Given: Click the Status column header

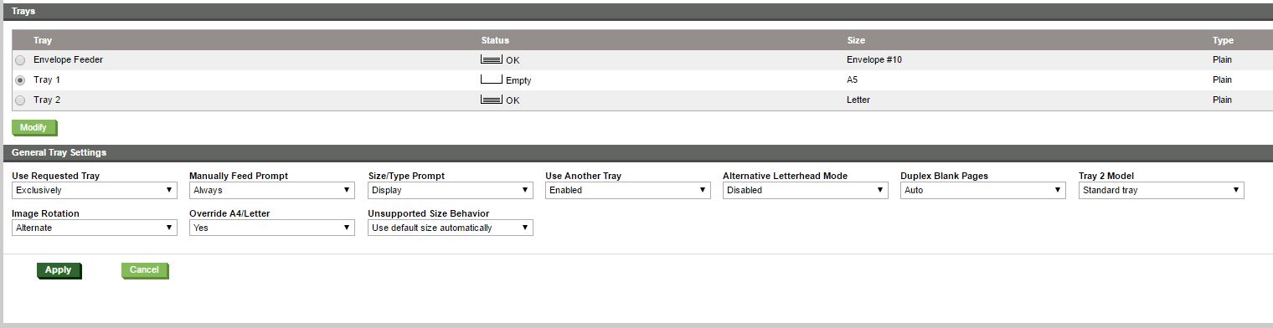Looking at the screenshot, I should [x=495, y=40].
